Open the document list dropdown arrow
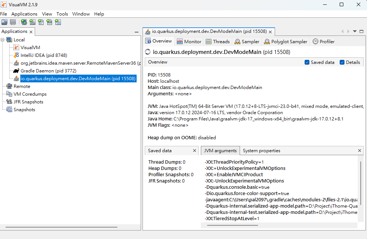Viewport: 367px width, 239px height. (355, 31)
